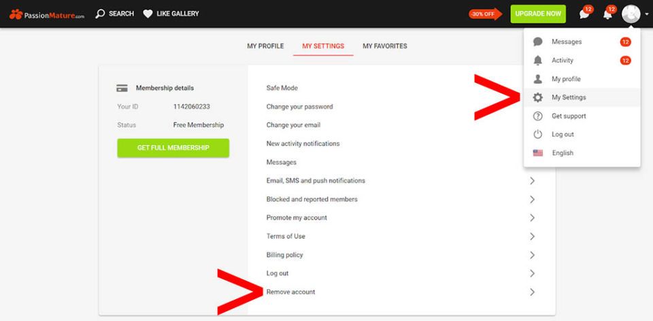The height and width of the screenshot is (321, 653).
Task: Click the Search magnifier icon
Action: click(x=100, y=14)
